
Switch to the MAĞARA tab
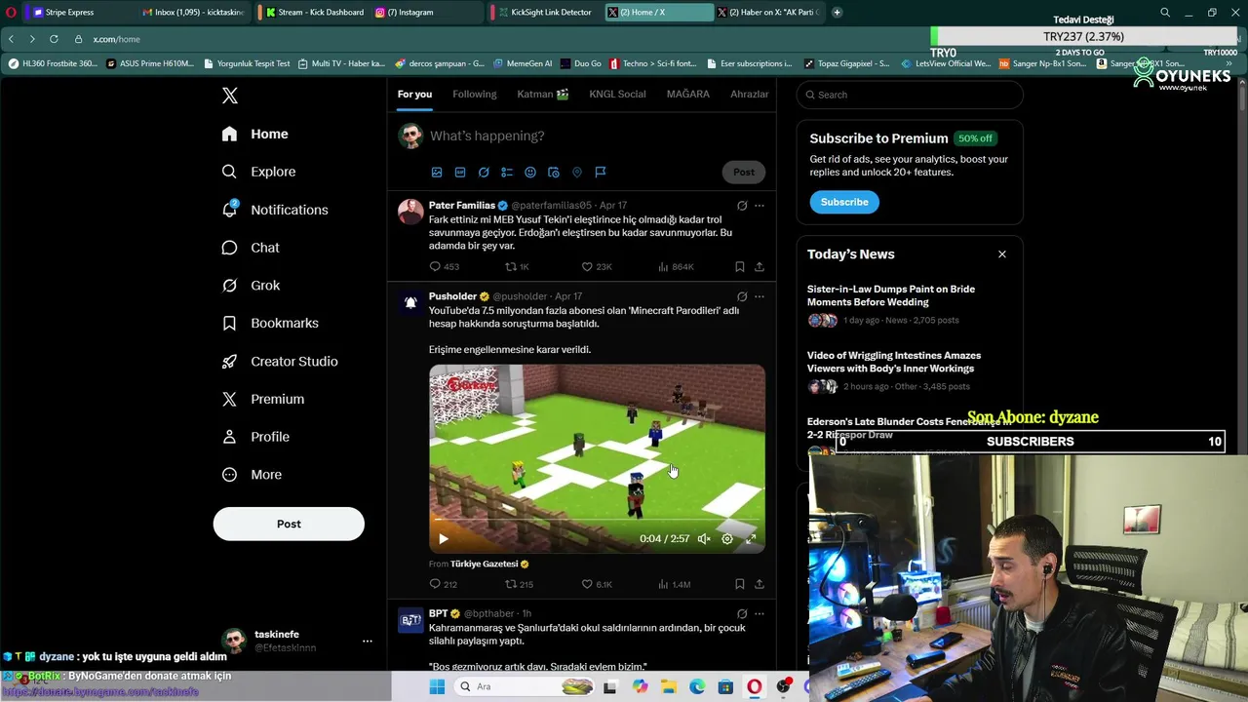tap(688, 95)
